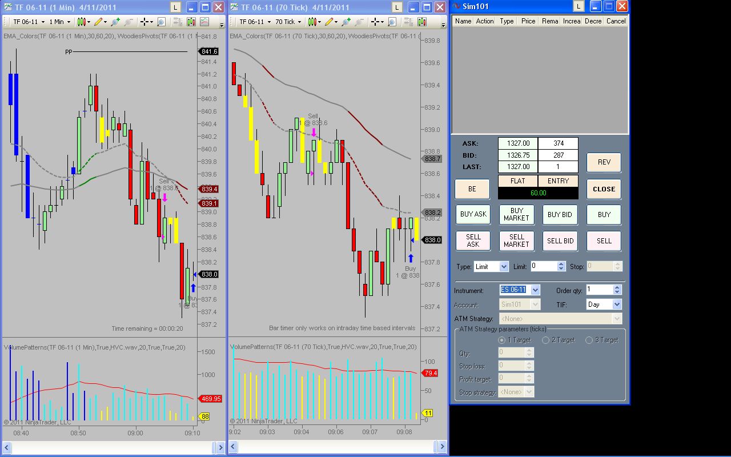The image size is (731, 457).
Task: Click the BUY MARKET button
Action: [516, 215]
